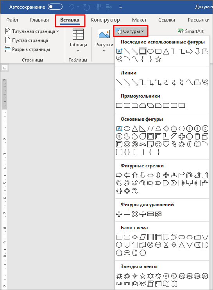Select the chevron arrow in Фигурные стрелки

(x=174, y=183)
